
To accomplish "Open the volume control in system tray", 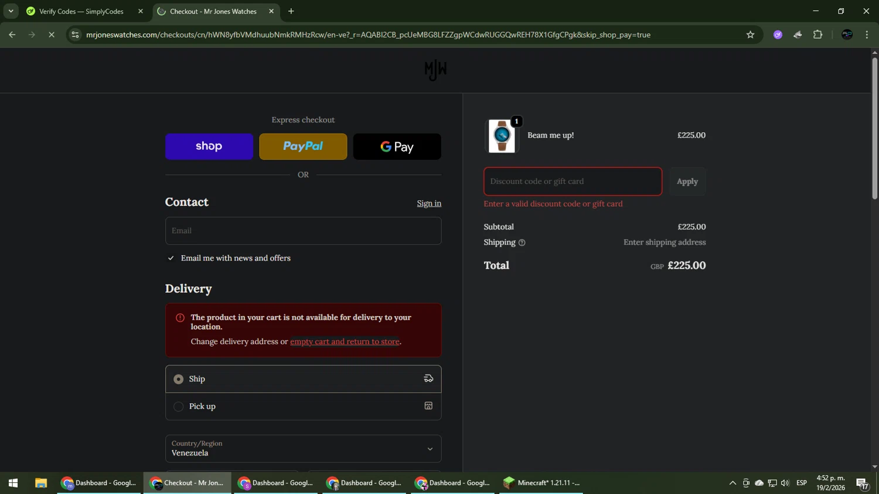I will coord(785,483).
